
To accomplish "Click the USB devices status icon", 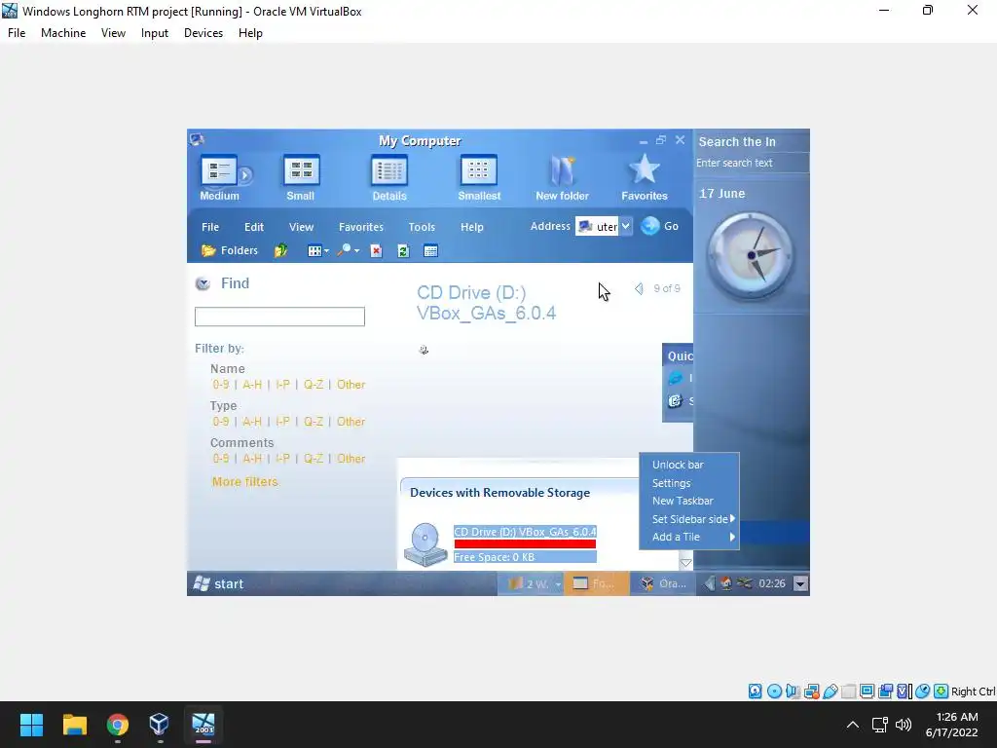I will 830,692.
